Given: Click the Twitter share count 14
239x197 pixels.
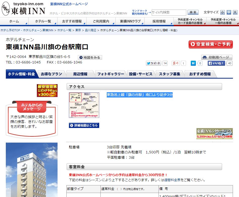Looking at the screenshot, I should [x=165, y=63].
